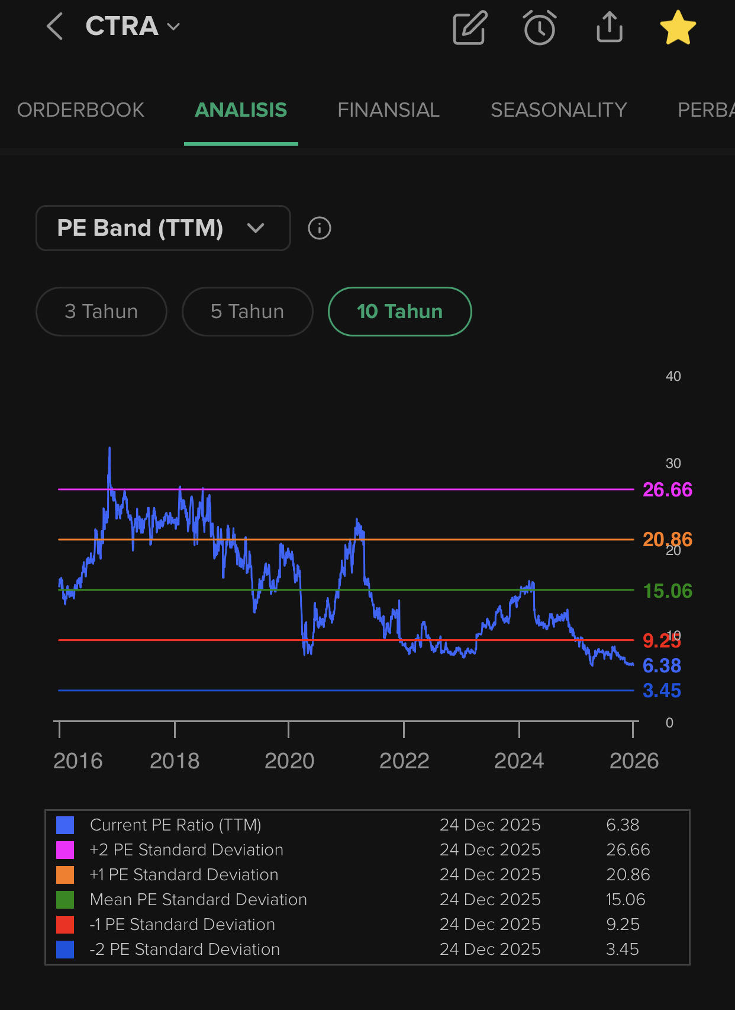The width and height of the screenshot is (735, 1010).
Task: Switch to the ORDERBOOK tab
Action: (x=80, y=110)
